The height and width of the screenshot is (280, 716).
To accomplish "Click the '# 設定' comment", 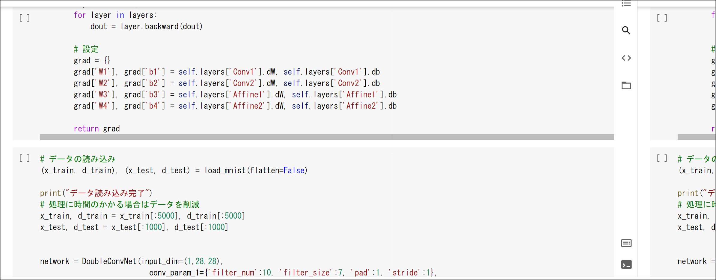I will click(86, 49).
